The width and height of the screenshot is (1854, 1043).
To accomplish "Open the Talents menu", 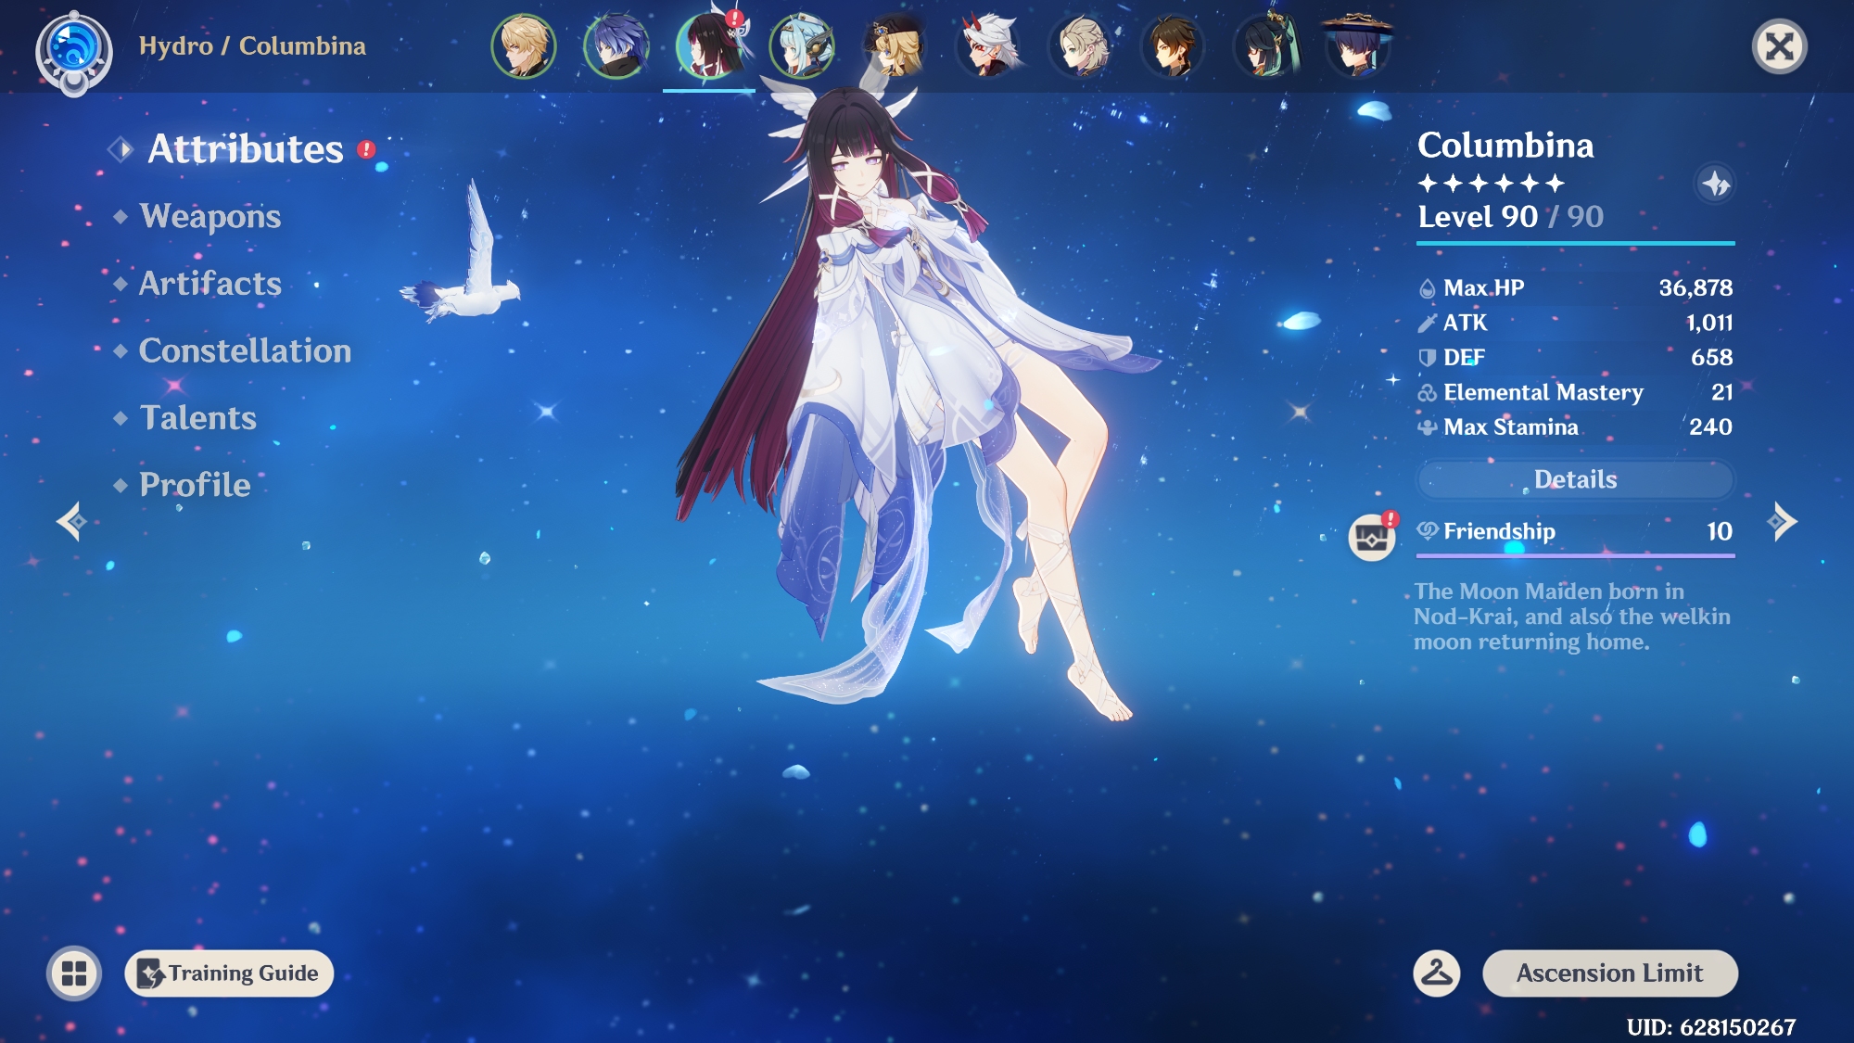I will pyautogui.click(x=197, y=418).
